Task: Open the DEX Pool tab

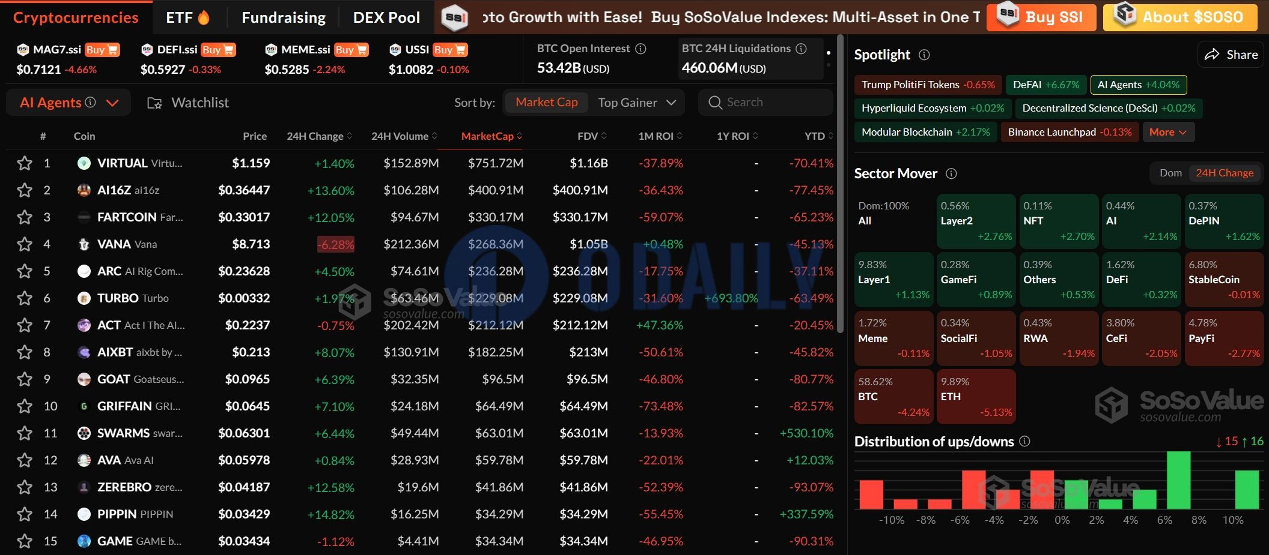Action: point(386,17)
